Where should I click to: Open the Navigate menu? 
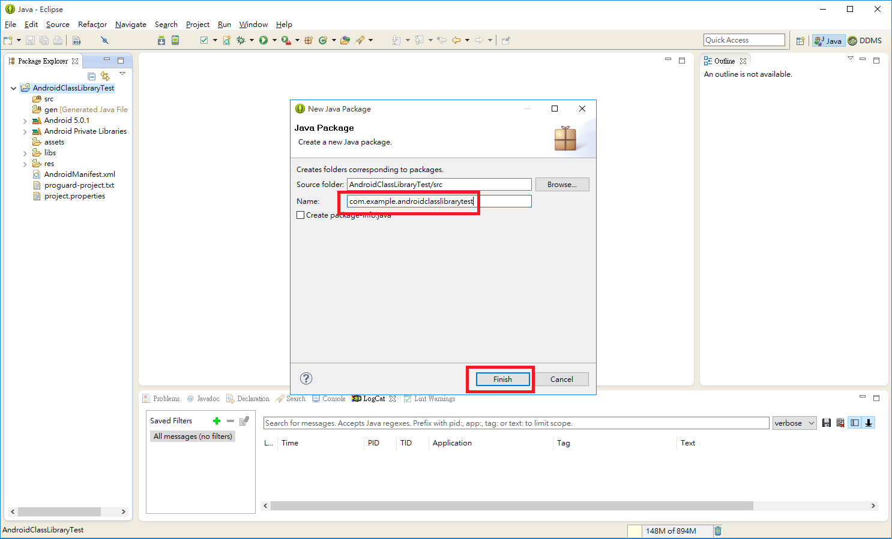[x=131, y=25]
